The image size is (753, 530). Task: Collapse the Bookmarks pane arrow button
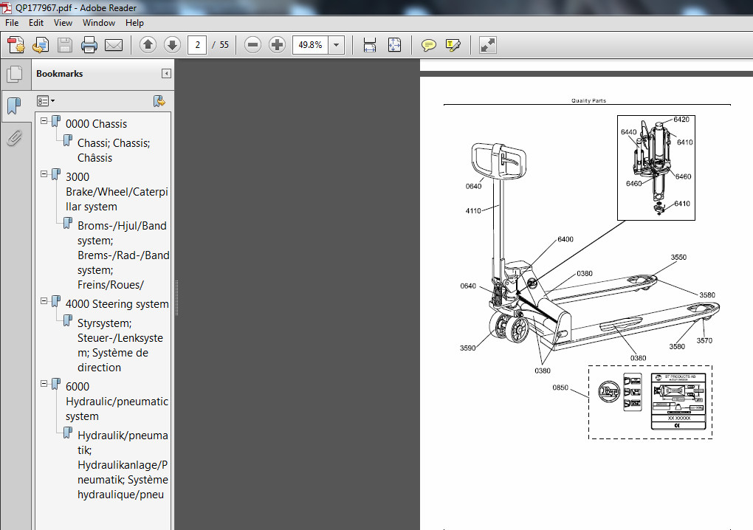[166, 74]
